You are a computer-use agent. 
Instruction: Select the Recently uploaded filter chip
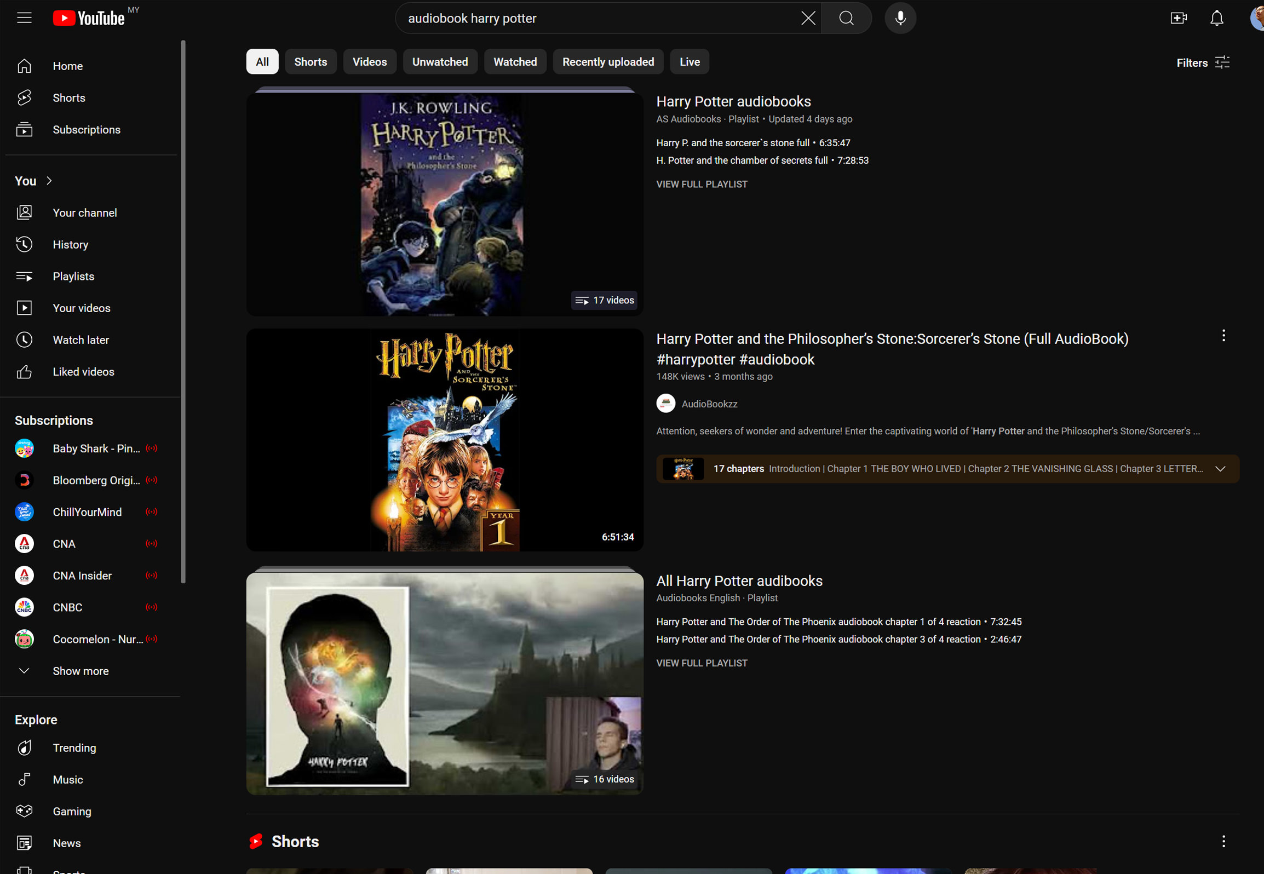pos(608,62)
